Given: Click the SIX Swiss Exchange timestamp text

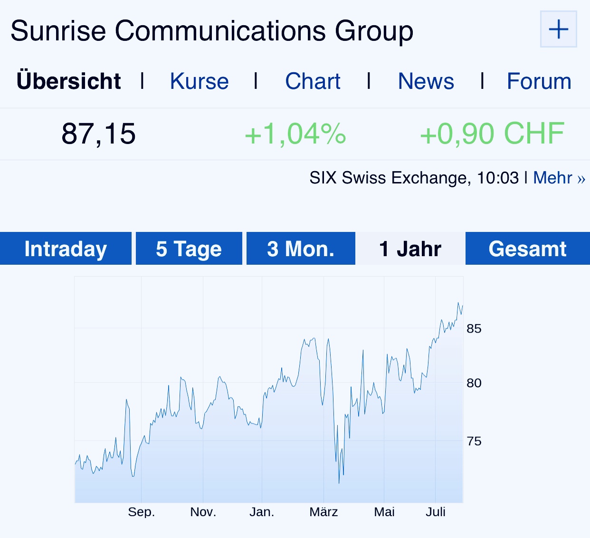Looking at the screenshot, I should coord(414,178).
